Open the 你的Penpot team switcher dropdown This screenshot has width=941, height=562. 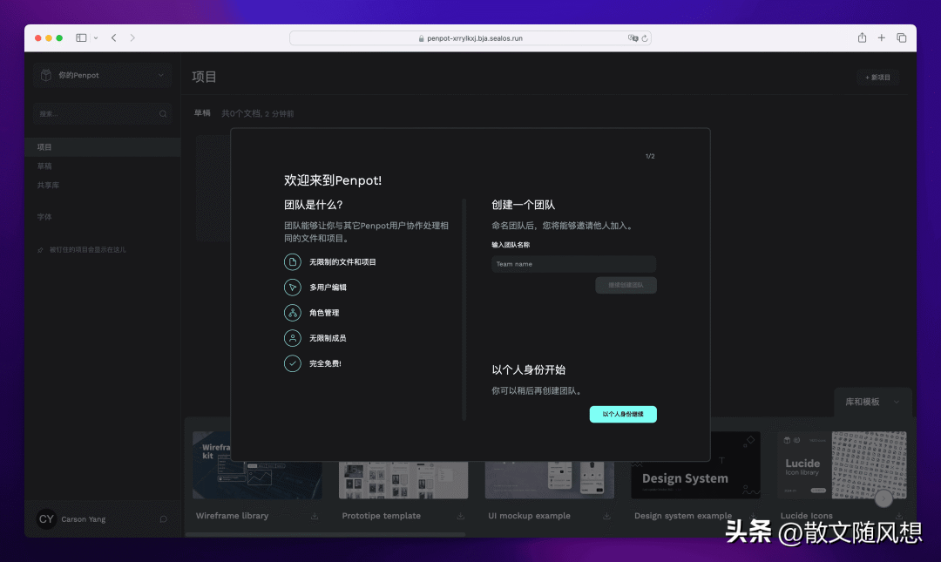103,75
